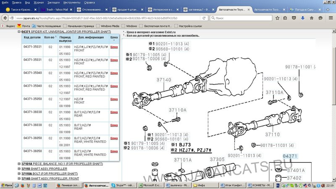This screenshot has height=189, width=336.
Task: Go back with the browser back arrow
Action: 5,18
